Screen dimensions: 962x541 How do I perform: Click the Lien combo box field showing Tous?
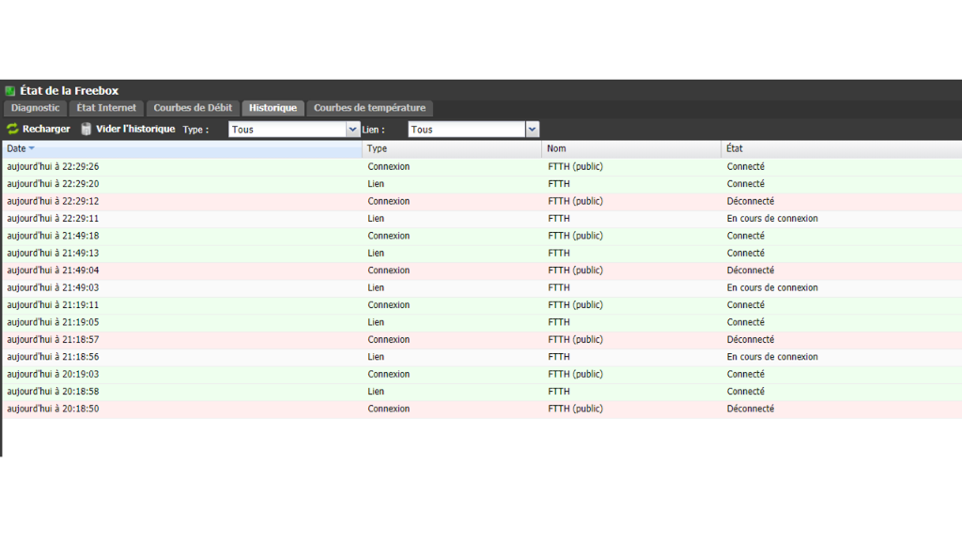point(467,130)
